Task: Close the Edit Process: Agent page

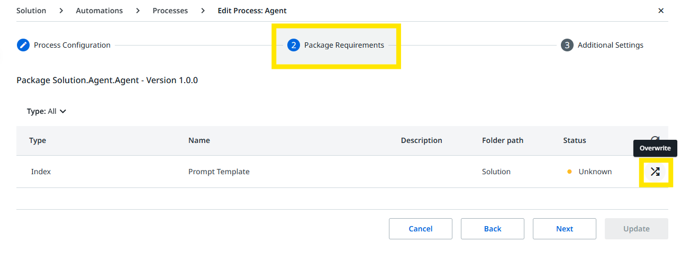Action: point(661,11)
